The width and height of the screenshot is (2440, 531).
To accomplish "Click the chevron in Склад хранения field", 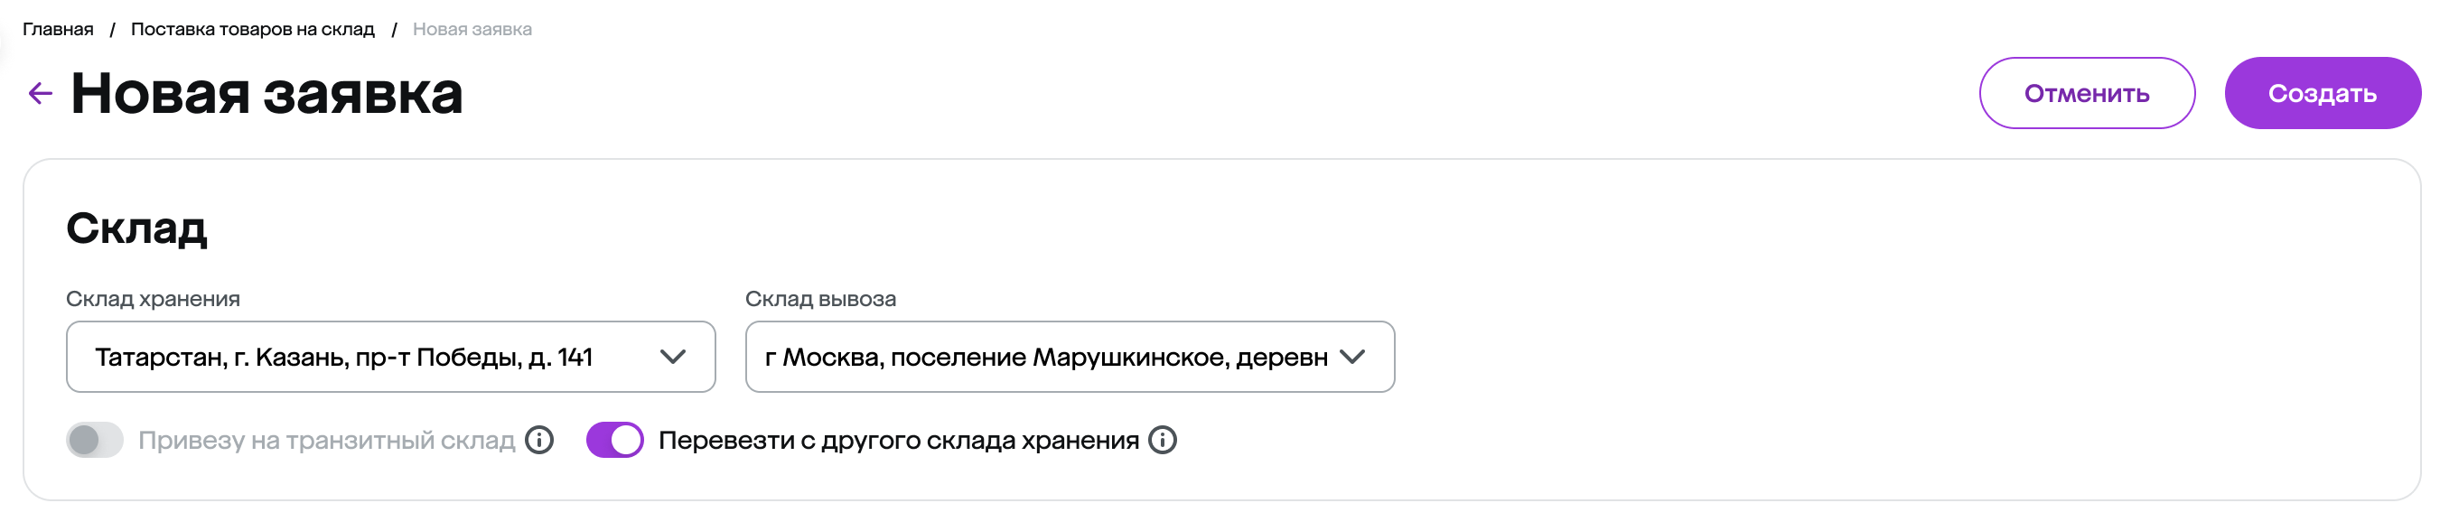I will [x=672, y=357].
